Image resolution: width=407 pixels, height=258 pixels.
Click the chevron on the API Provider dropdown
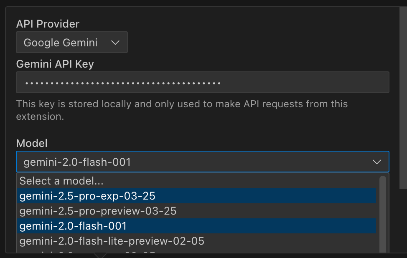pos(115,43)
